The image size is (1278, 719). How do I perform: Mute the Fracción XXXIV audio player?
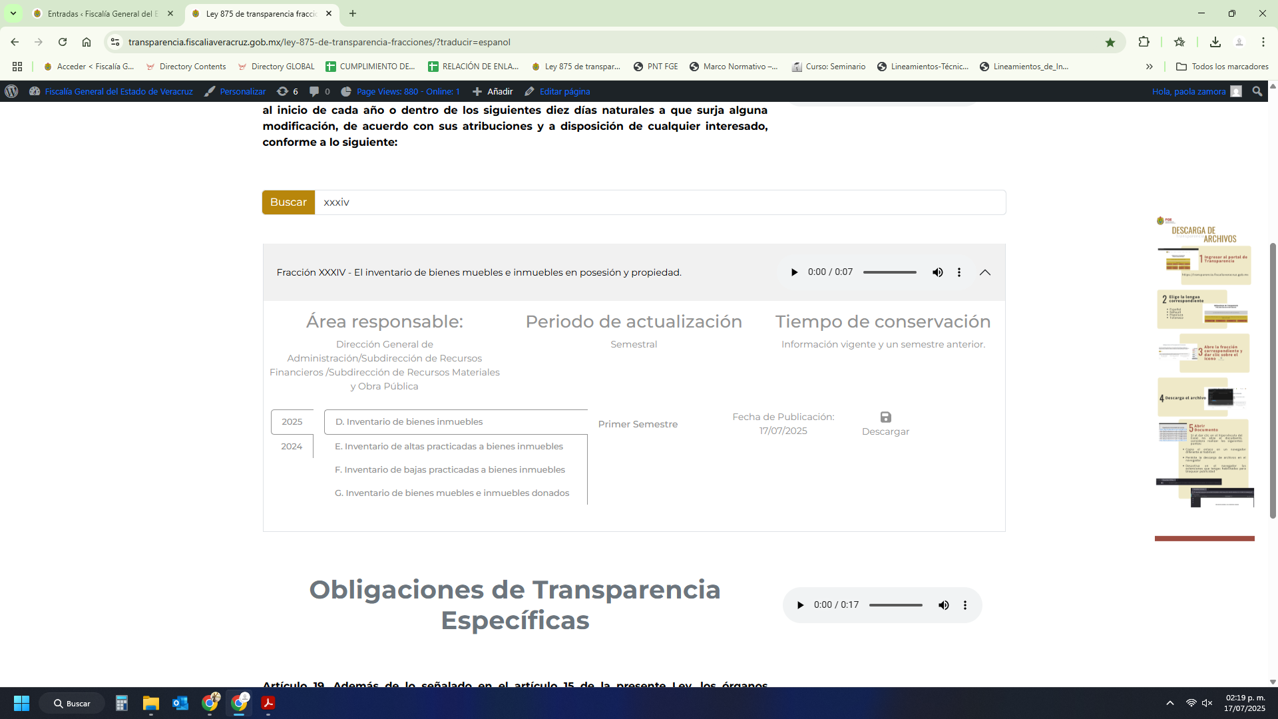click(937, 272)
